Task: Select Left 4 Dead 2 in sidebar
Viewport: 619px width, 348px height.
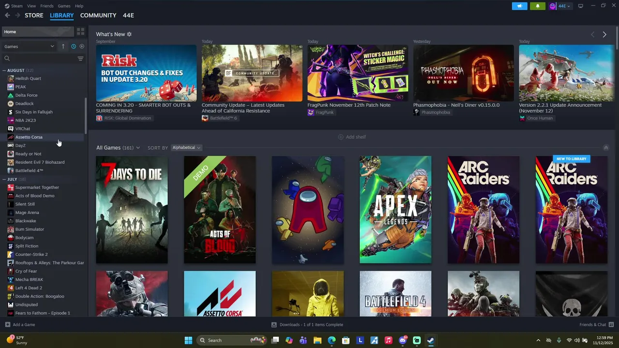Action: (x=29, y=288)
